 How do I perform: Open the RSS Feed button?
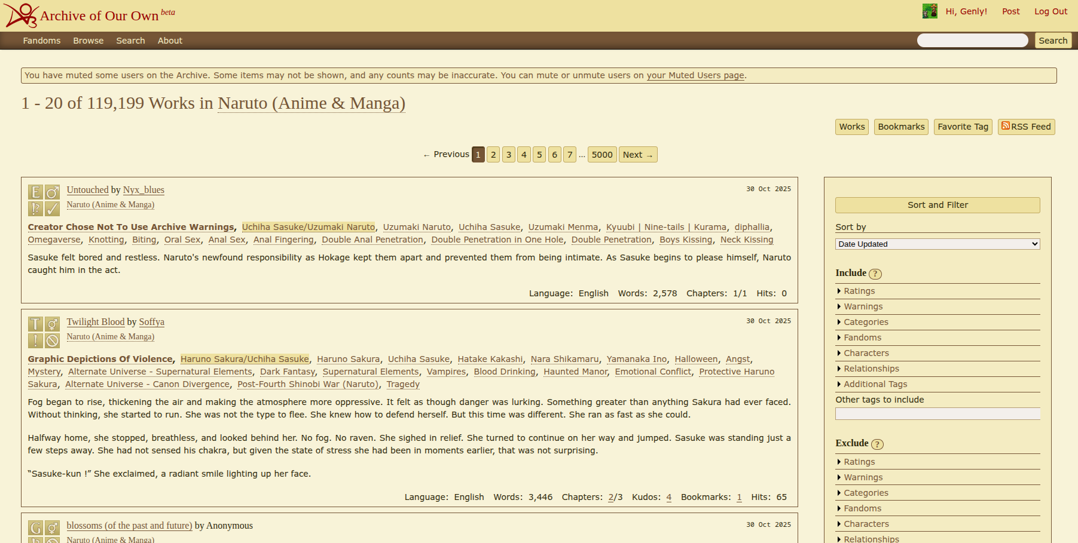1026,127
